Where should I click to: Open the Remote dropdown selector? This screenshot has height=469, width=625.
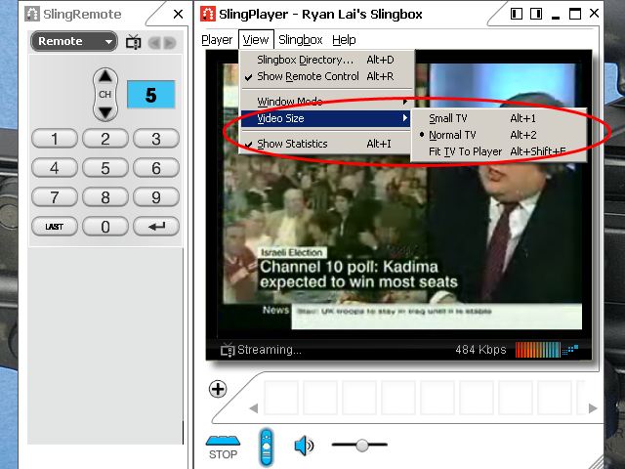click(74, 41)
